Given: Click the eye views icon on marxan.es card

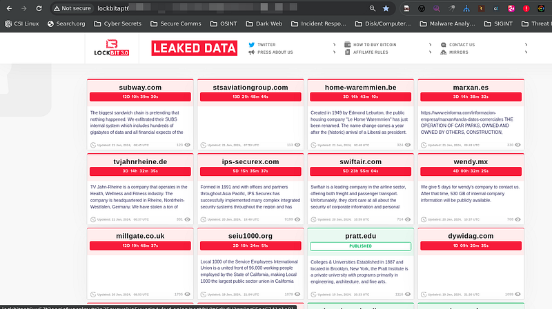Looking at the screenshot, I should pyautogui.click(x=517, y=145).
